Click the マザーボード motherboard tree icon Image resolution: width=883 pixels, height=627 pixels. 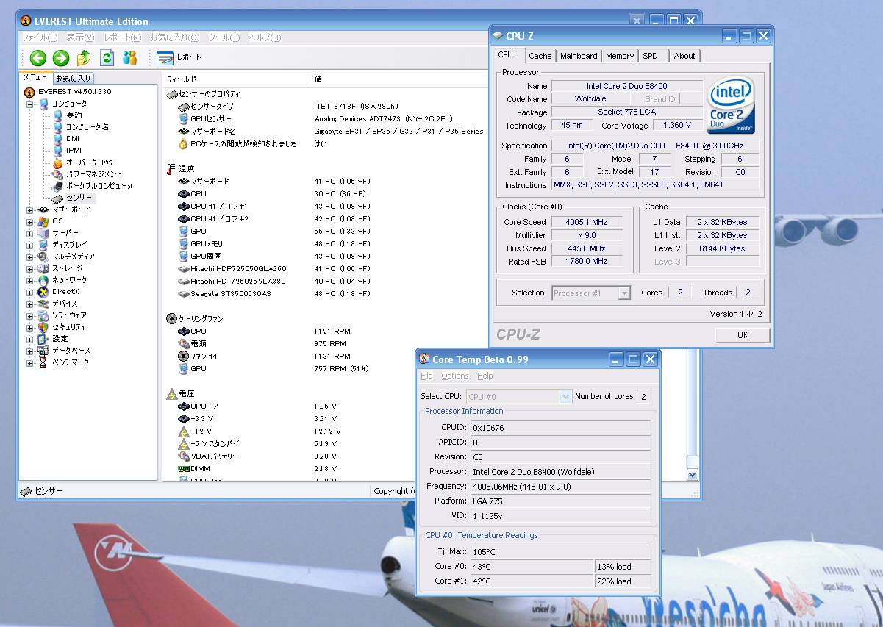(x=43, y=209)
